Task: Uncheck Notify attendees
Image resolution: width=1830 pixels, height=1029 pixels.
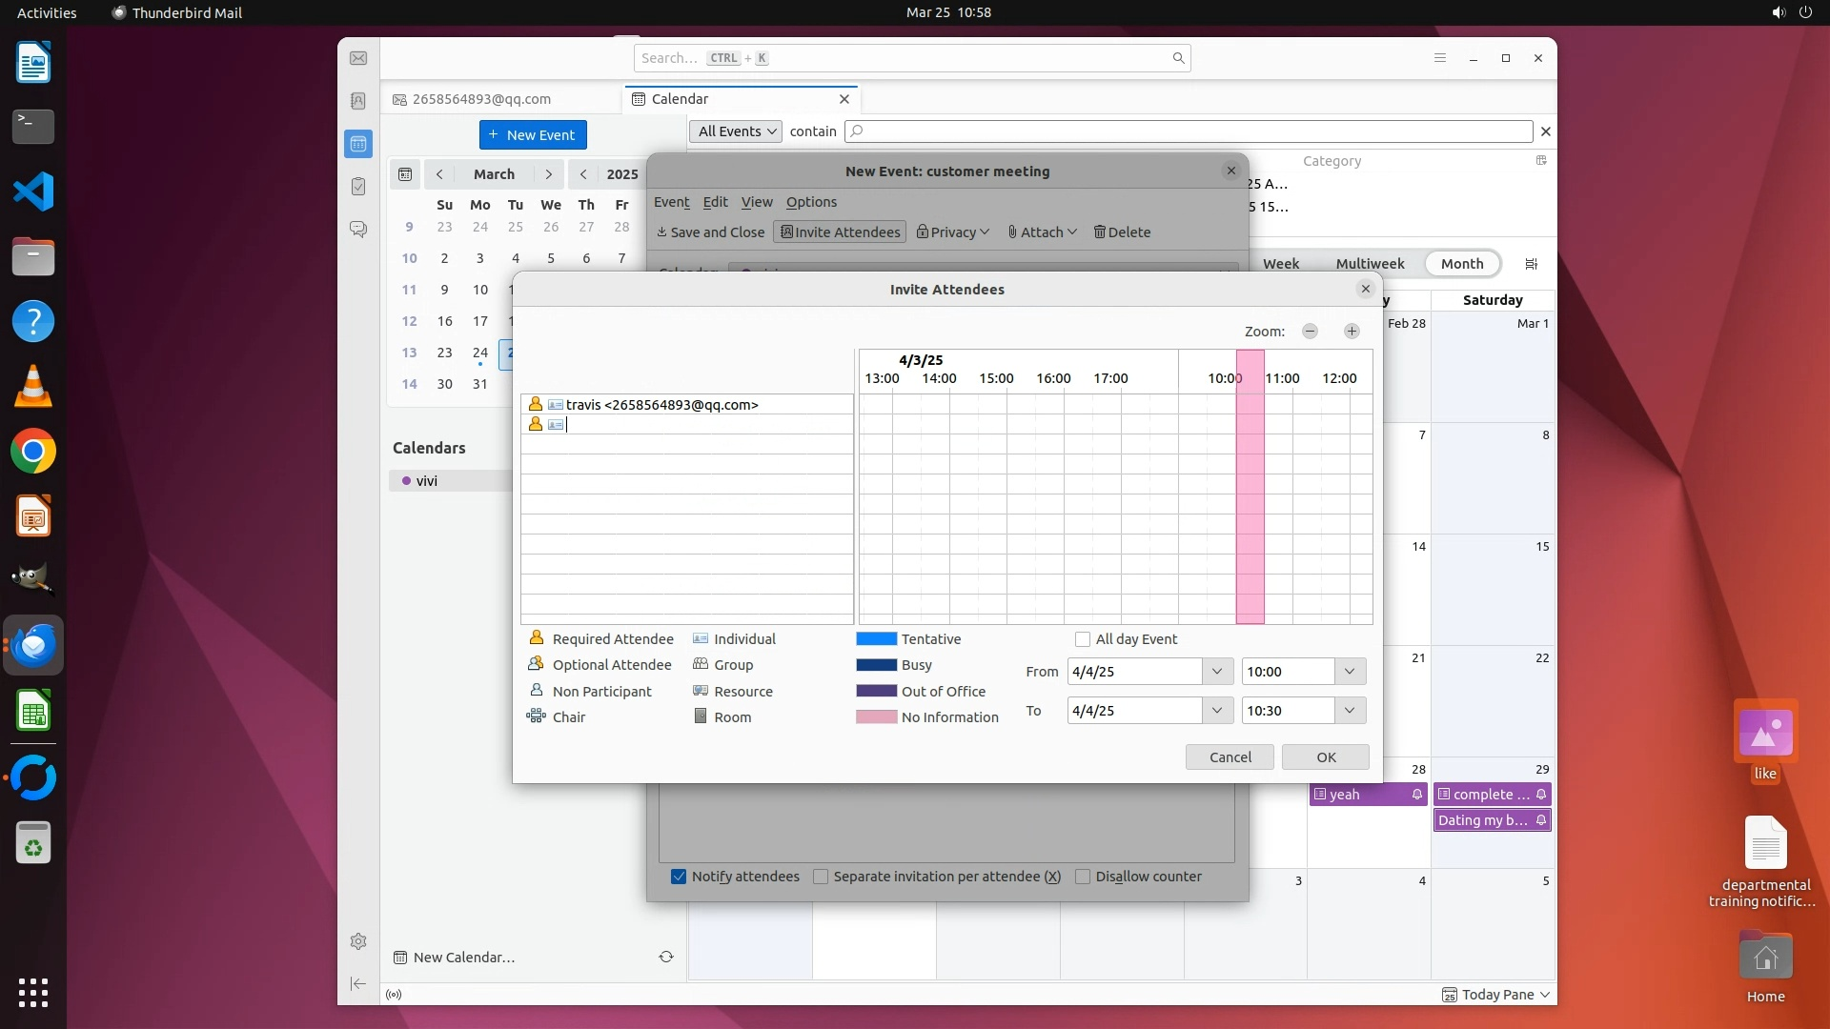Action: [679, 877]
